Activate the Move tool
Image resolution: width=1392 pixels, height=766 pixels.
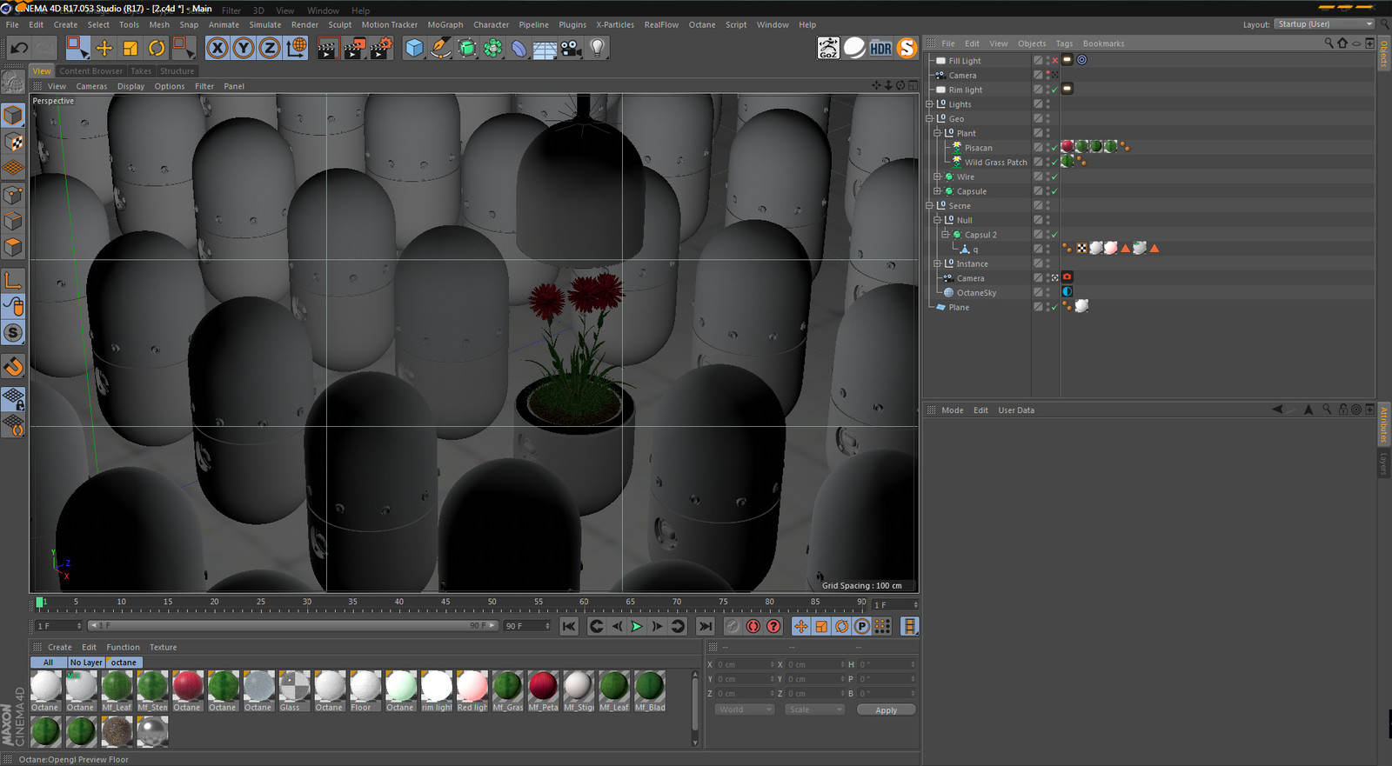(104, 48)
